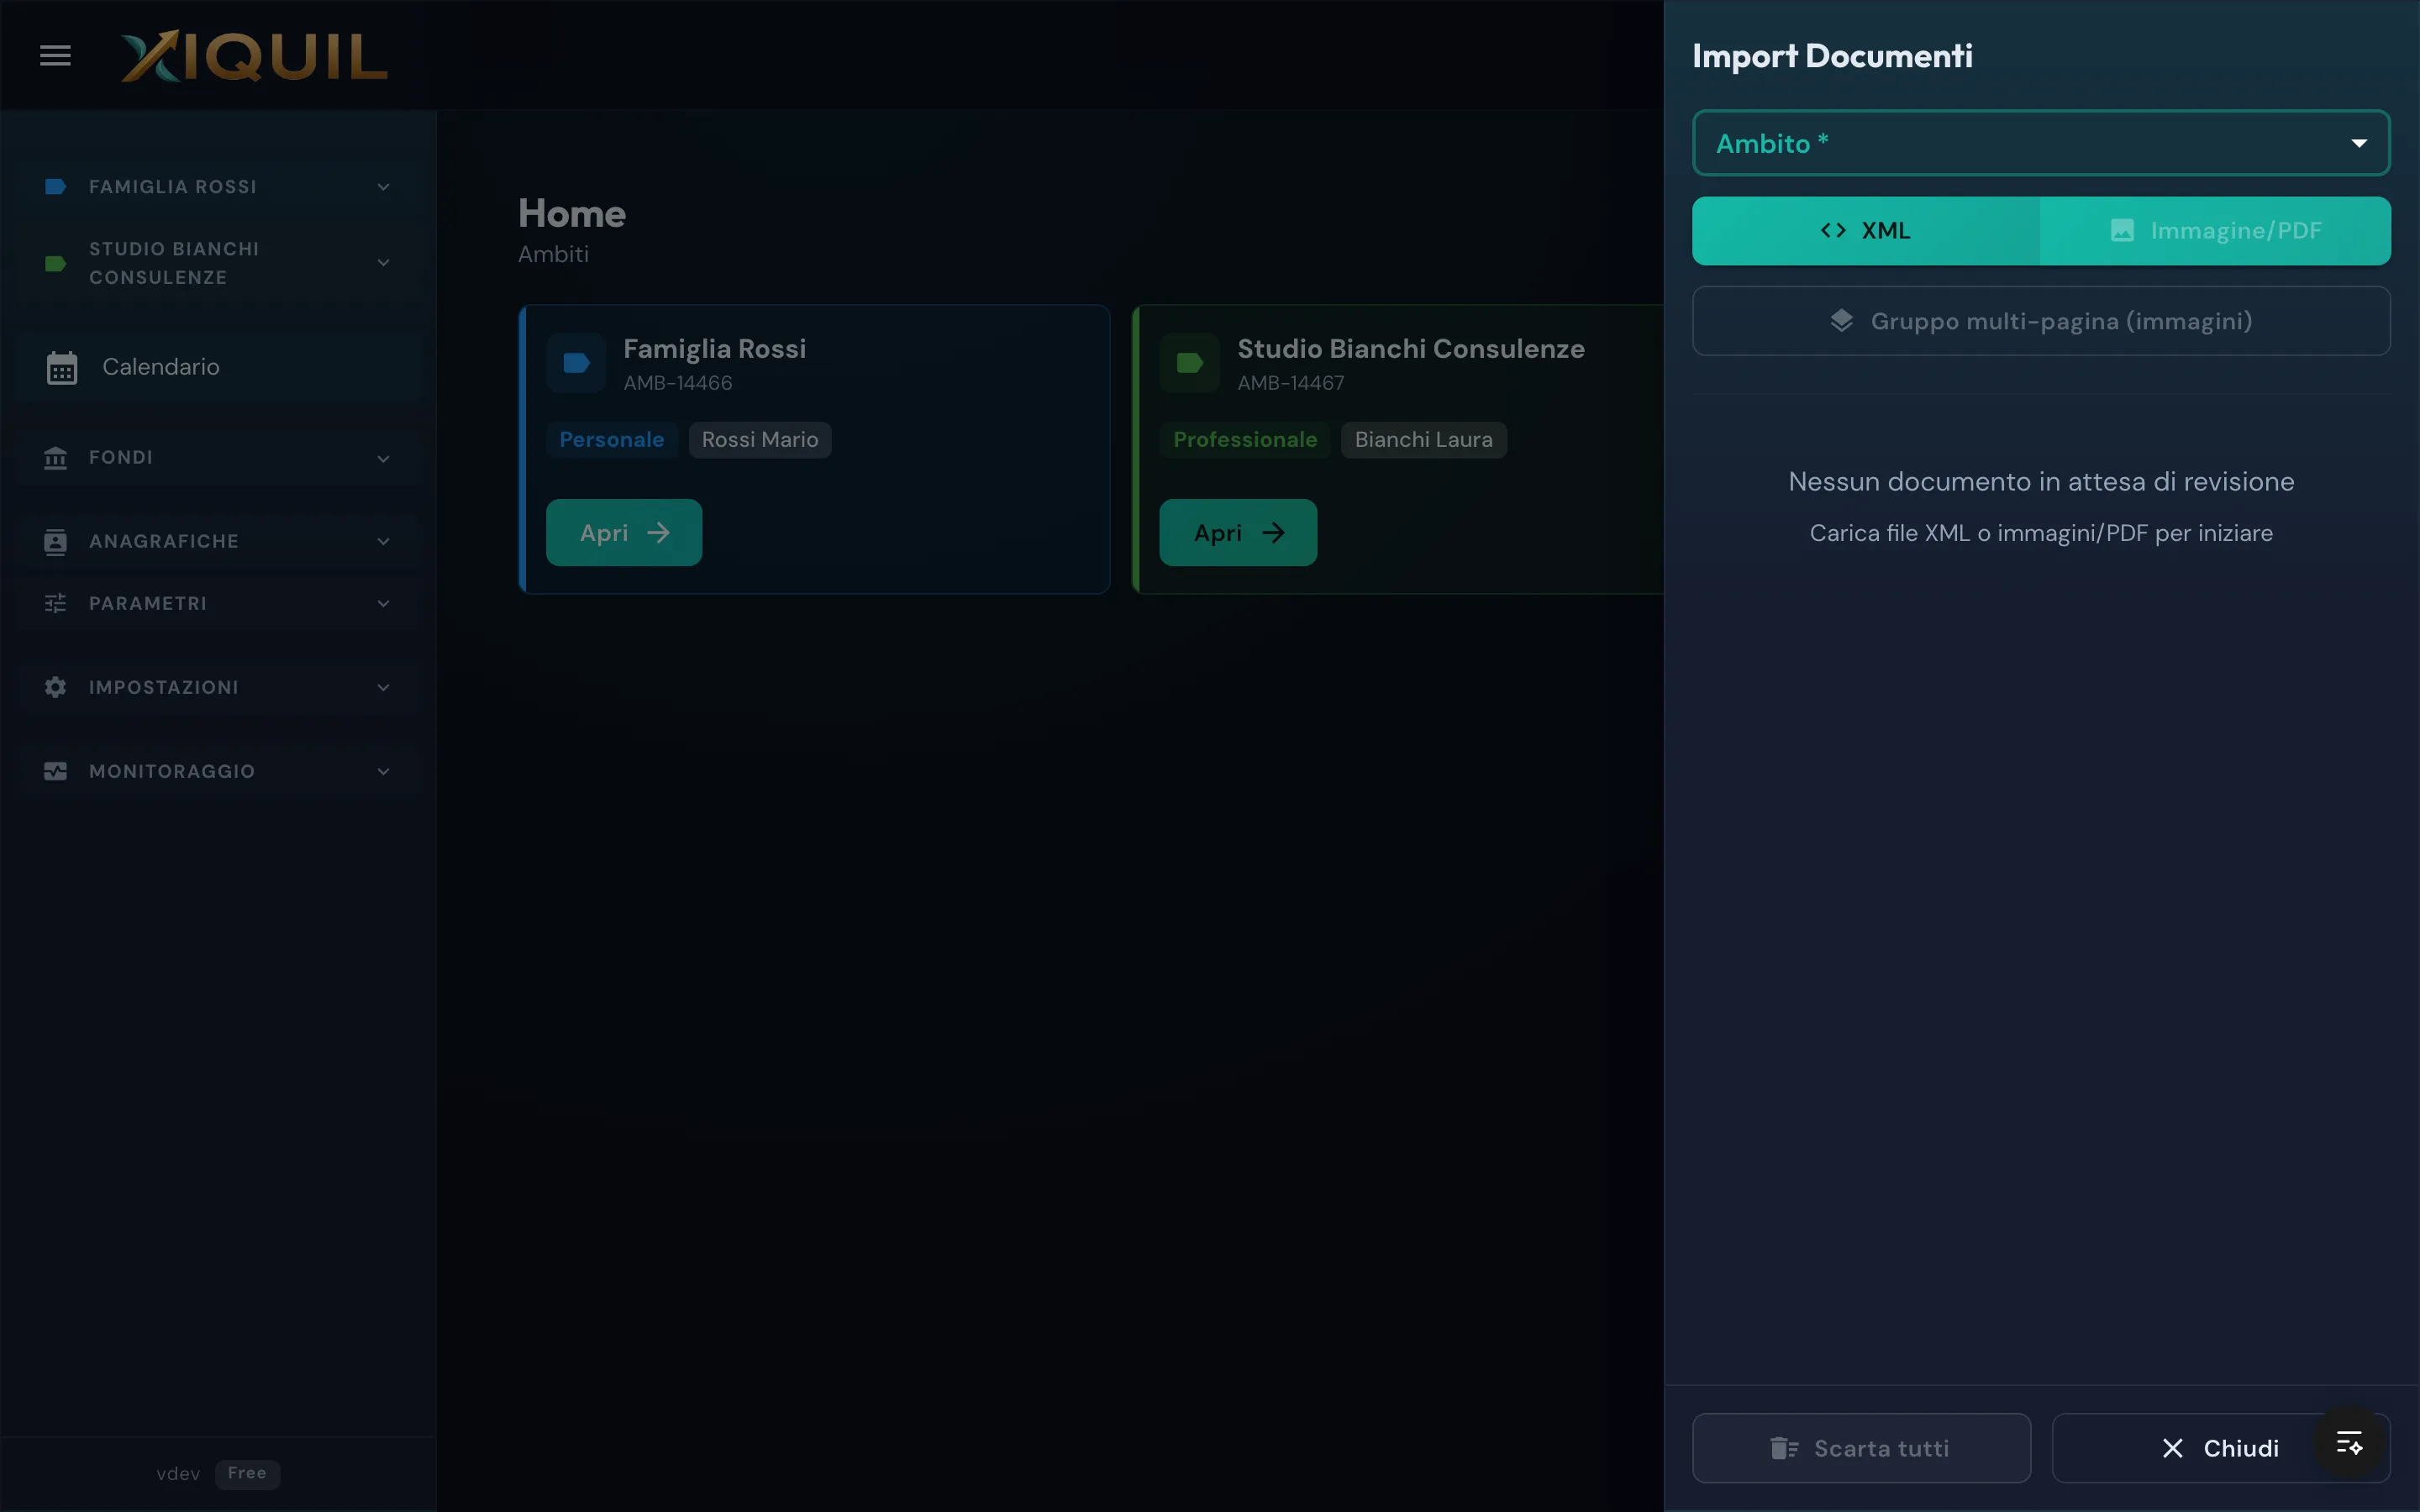Screen dimensions: 2420x1512
Task: Select ANAGRAFICHE menu label
Action: coord(164,541)
